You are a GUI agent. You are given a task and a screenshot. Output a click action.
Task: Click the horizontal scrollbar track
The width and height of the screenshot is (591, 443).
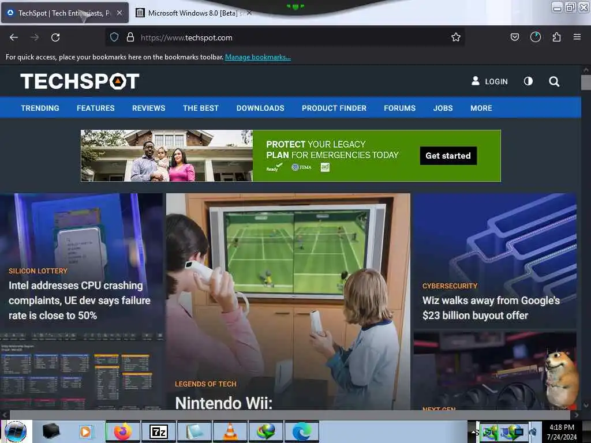tap(290, 415)
